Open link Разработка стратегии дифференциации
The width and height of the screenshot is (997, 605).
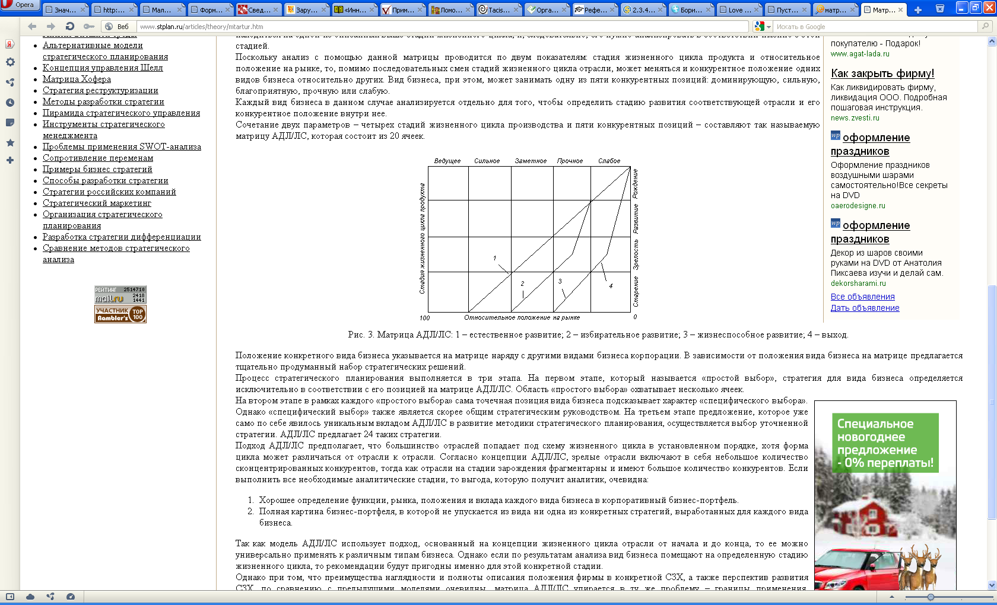(x=122, y=237)
